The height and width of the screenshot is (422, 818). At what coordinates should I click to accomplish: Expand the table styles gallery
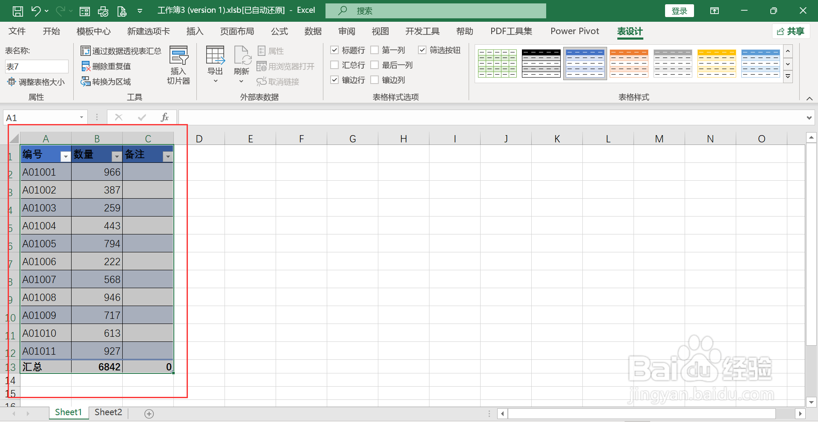point(788,76)
